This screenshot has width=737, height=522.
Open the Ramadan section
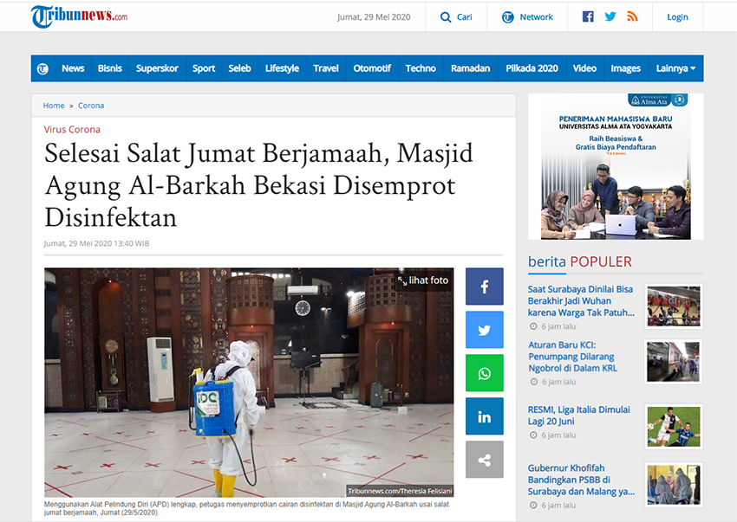471,68
